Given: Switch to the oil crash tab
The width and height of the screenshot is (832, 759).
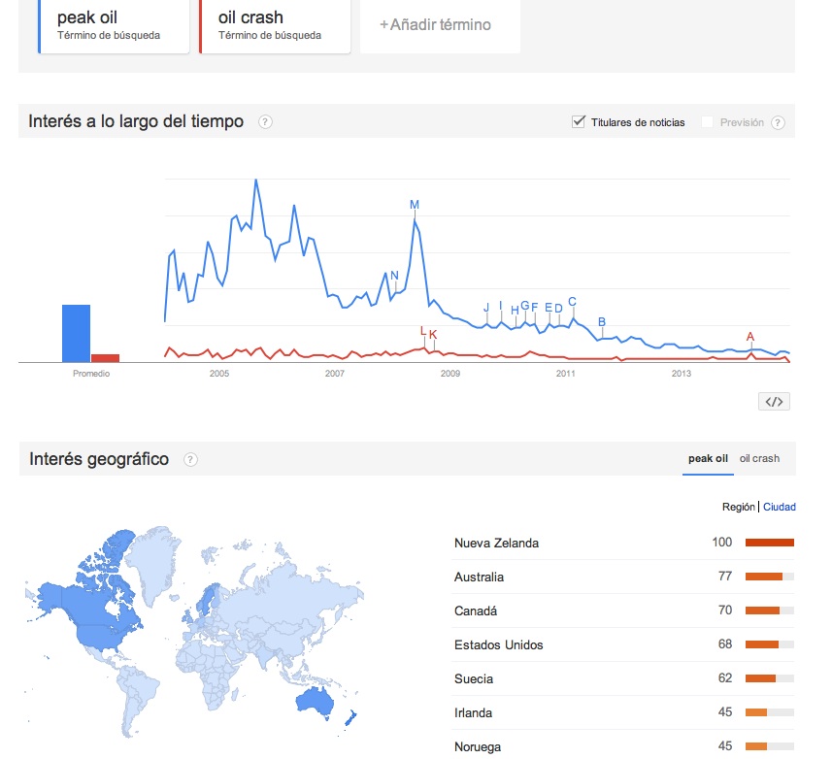Looking at the screenshot, I should (759, 459).
